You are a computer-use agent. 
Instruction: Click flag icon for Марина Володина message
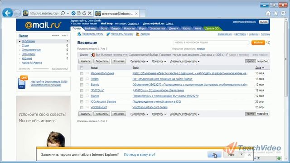coord(87,73)
